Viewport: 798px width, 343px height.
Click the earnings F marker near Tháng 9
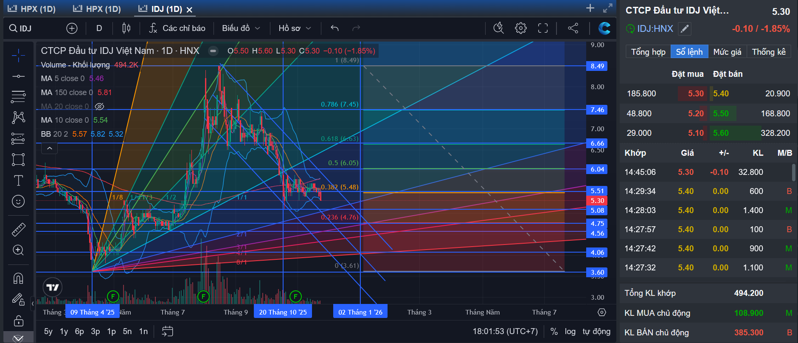tap(203, 296)
